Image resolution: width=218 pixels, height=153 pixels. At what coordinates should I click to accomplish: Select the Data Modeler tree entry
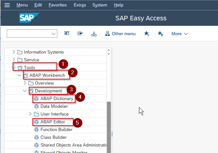pyautogui.click(x=54, y=107)
